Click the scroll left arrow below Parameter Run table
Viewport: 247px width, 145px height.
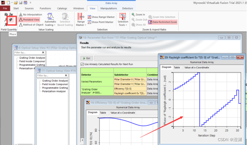[x=82, y=140]
